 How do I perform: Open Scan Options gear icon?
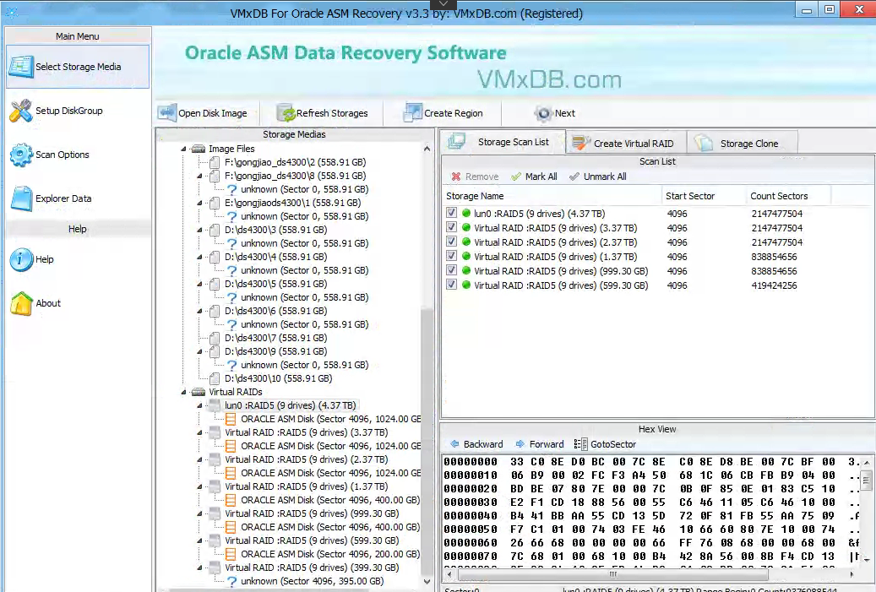pos(21,155)
